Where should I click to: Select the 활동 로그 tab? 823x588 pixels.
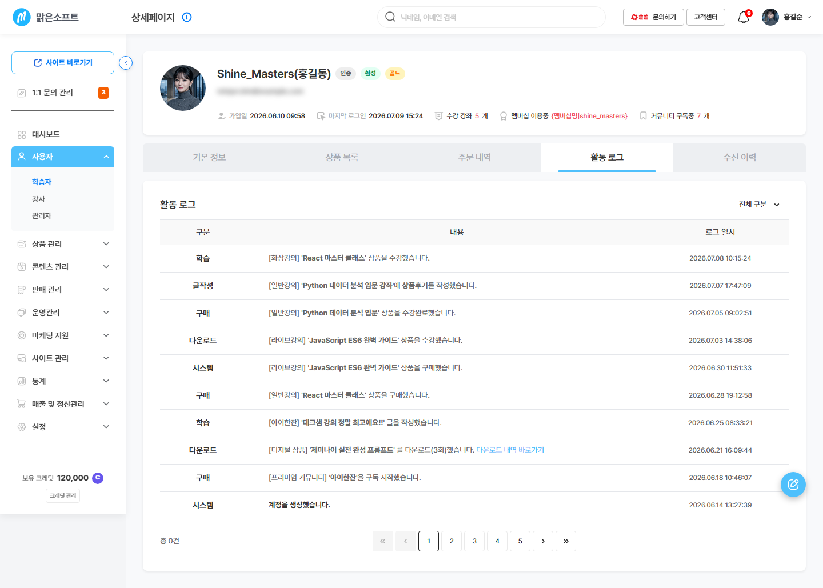pos(607,158)
